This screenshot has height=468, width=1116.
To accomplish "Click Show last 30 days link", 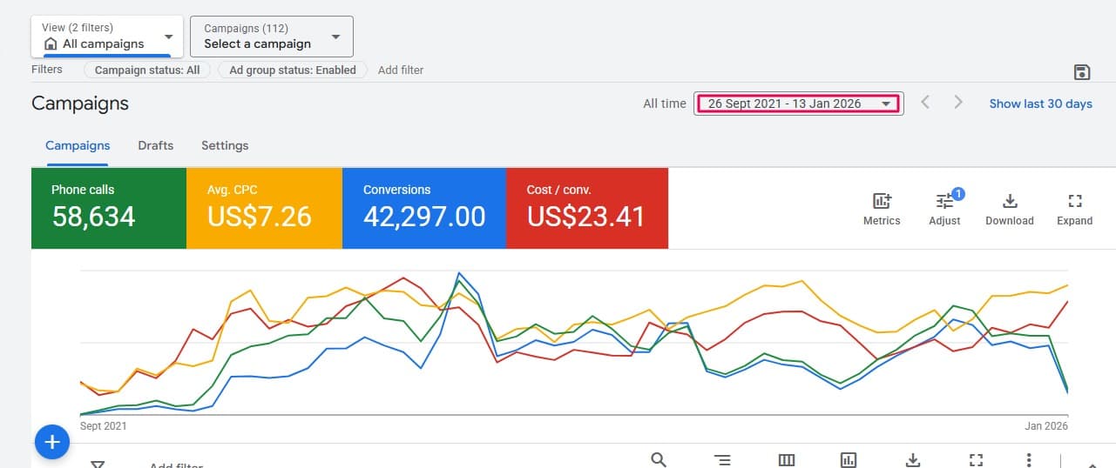I will click(1040, 104).
